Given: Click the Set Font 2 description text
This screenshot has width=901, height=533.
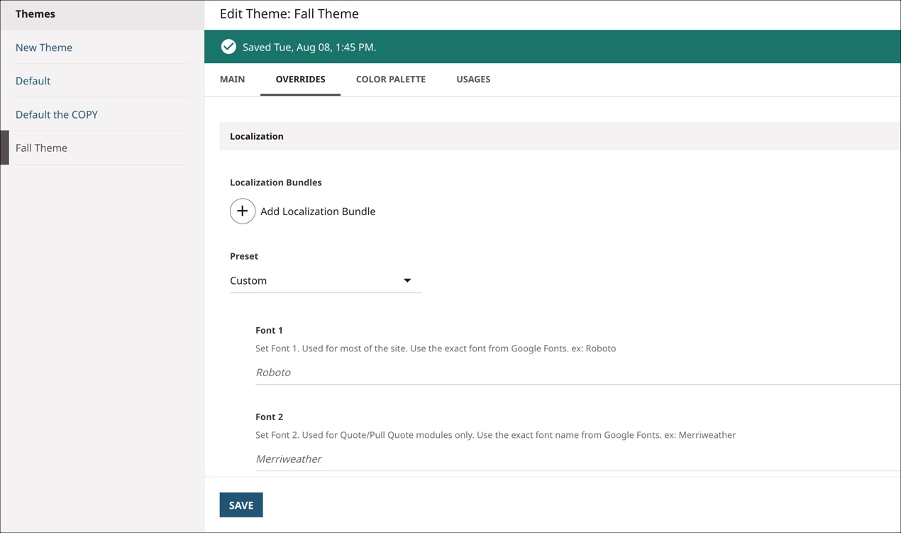Looking at the screenshot, I should pyautogui.click(x=495, y=435).
